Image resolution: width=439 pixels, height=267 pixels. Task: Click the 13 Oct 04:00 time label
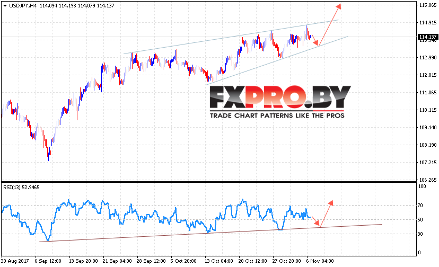tap(218, 261)
